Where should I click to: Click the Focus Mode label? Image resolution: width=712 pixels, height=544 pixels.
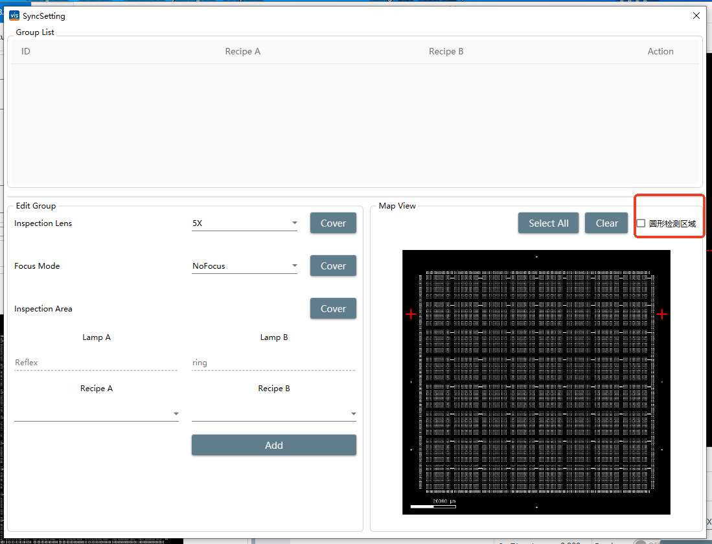[x=37, y=266]
